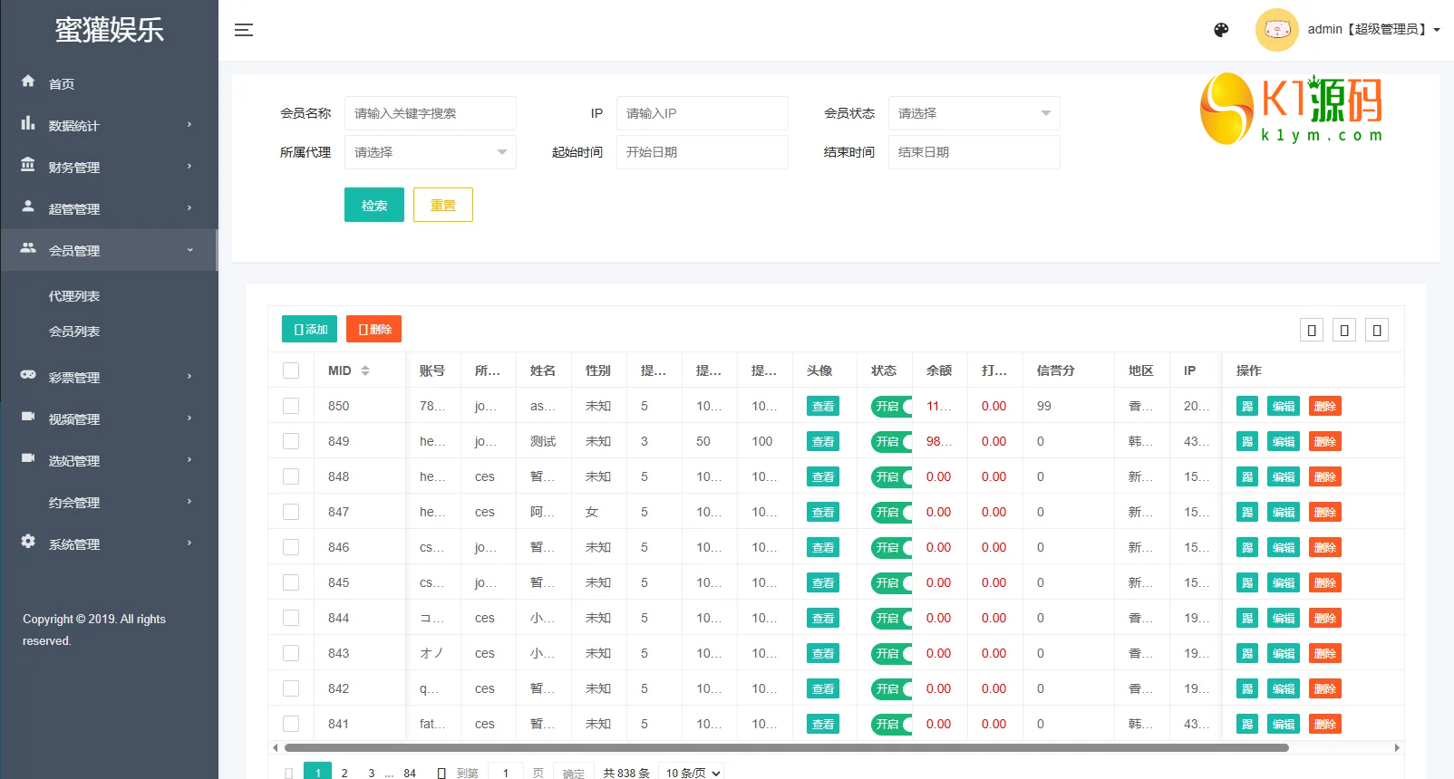Click the bank icon for 财务管理

28,165
